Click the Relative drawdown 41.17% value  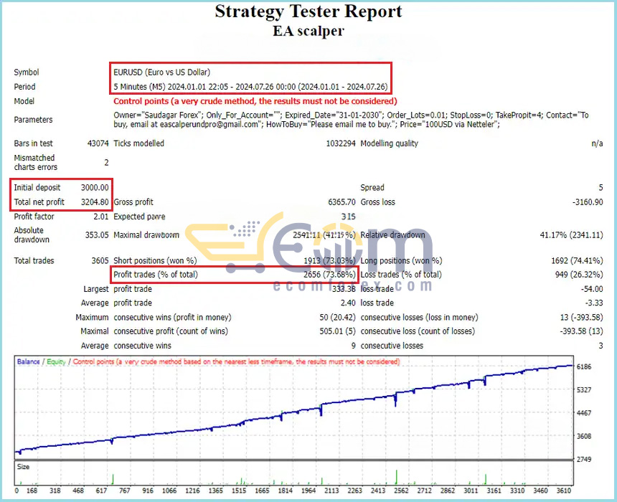pos(571,235)
